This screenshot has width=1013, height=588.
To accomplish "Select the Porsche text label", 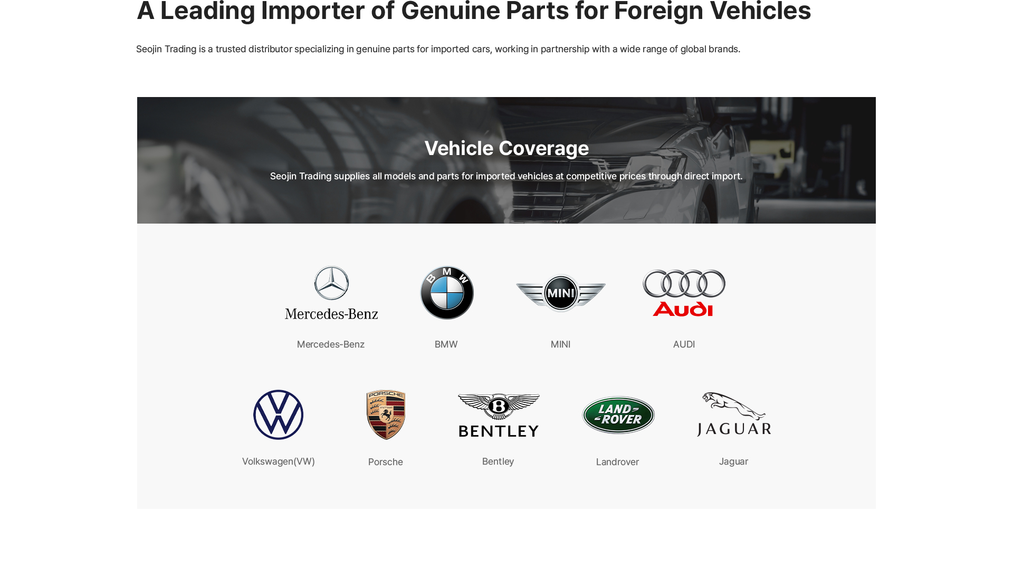I will [386, 462].
